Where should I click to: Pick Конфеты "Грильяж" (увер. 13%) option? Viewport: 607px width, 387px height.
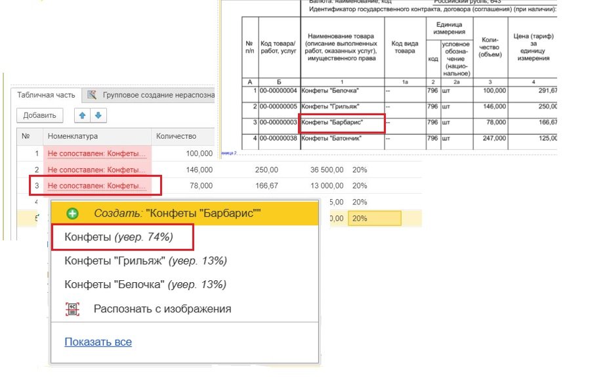145,261
